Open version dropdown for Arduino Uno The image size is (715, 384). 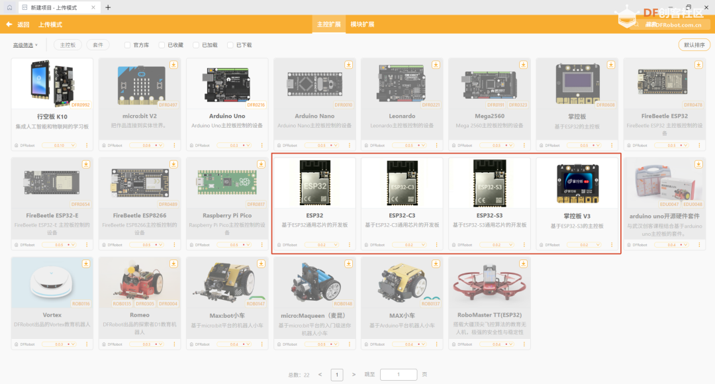234,146
